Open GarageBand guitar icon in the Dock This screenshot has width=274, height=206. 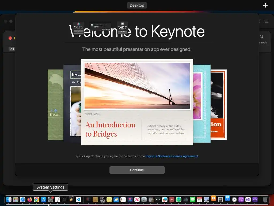(71, 199)
